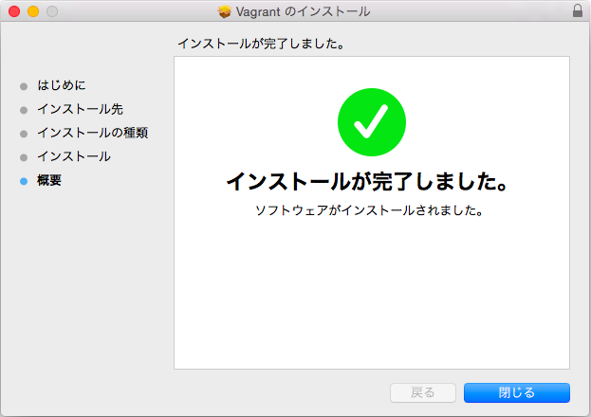This screenshot has height=417, width=591.
Task: Click the small header above the content pane
Action: pyautogui.click(x=261, y=44)
